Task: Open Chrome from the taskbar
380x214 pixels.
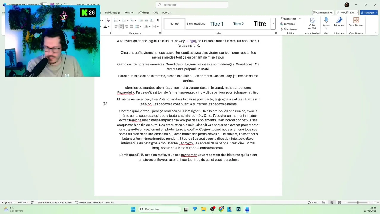Action: (221, 209)
